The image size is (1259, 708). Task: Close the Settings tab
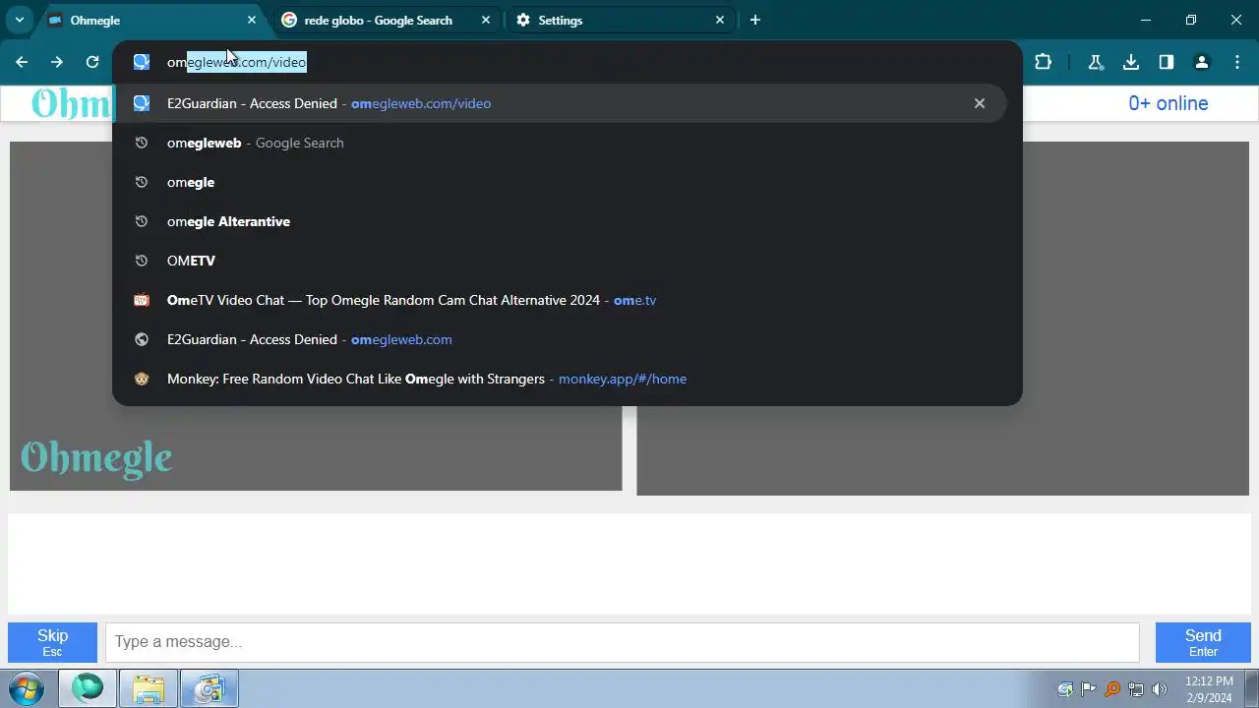720,20
